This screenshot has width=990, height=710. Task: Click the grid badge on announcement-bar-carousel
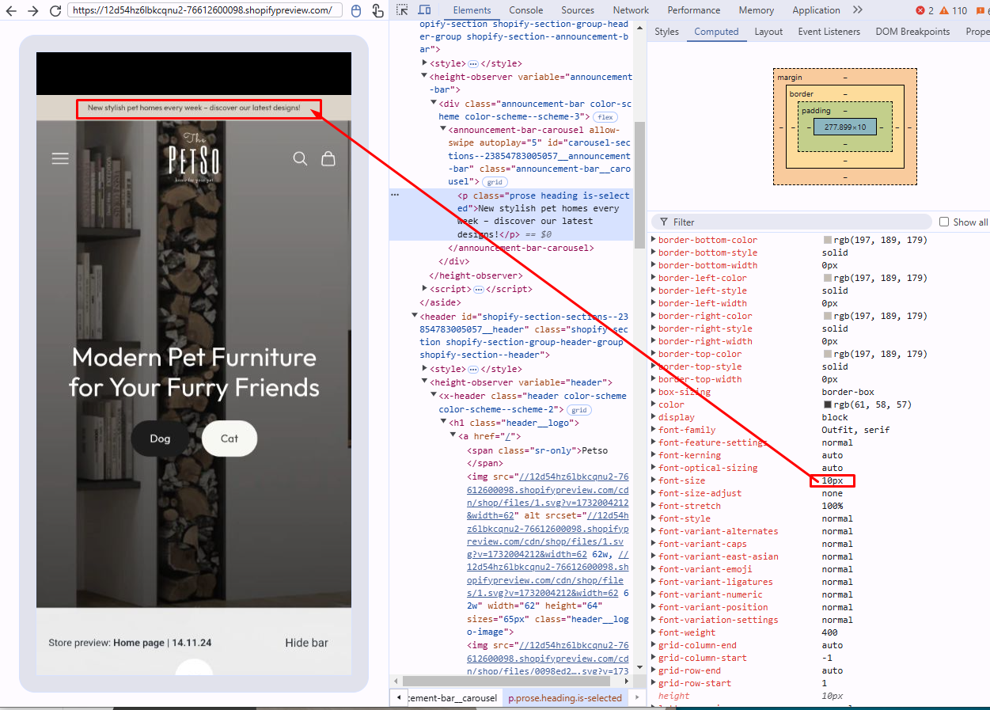point(495,182)
